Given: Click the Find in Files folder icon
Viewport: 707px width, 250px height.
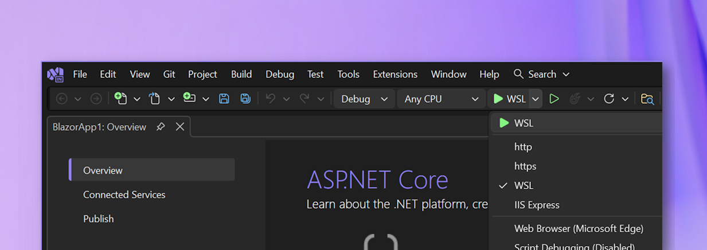Looking at the screenshot, I should tap(647, 99).
